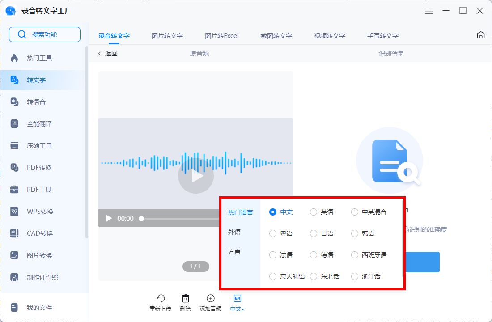Image resolution: width=492 pixels, height=322 pixels.
Task: Click the audio progress slider handle
Action: coord(141,218)
